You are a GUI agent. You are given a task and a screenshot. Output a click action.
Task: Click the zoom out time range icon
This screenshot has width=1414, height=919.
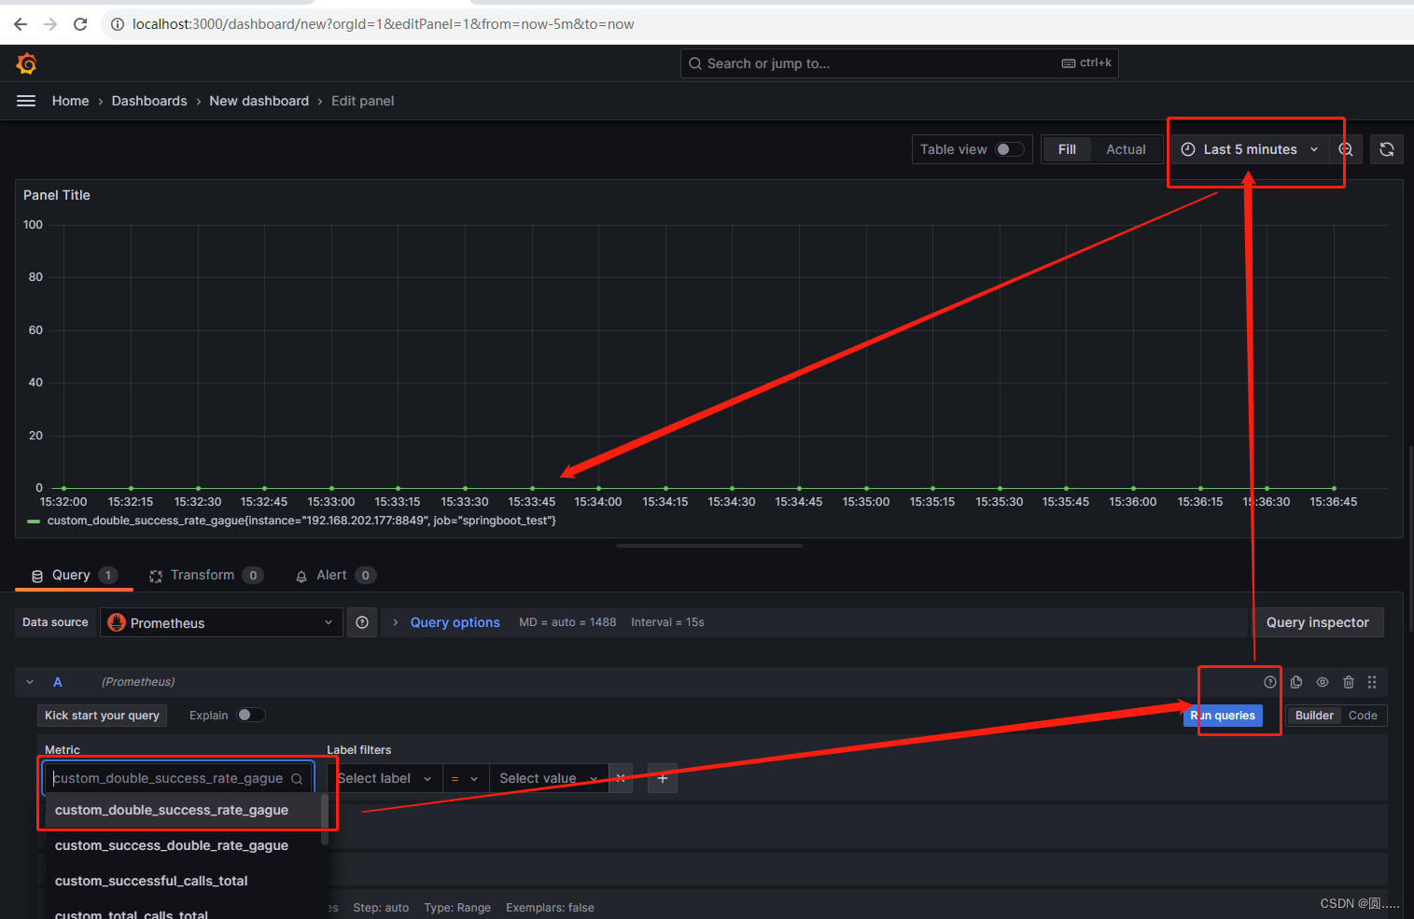(x=1345, y=148)
